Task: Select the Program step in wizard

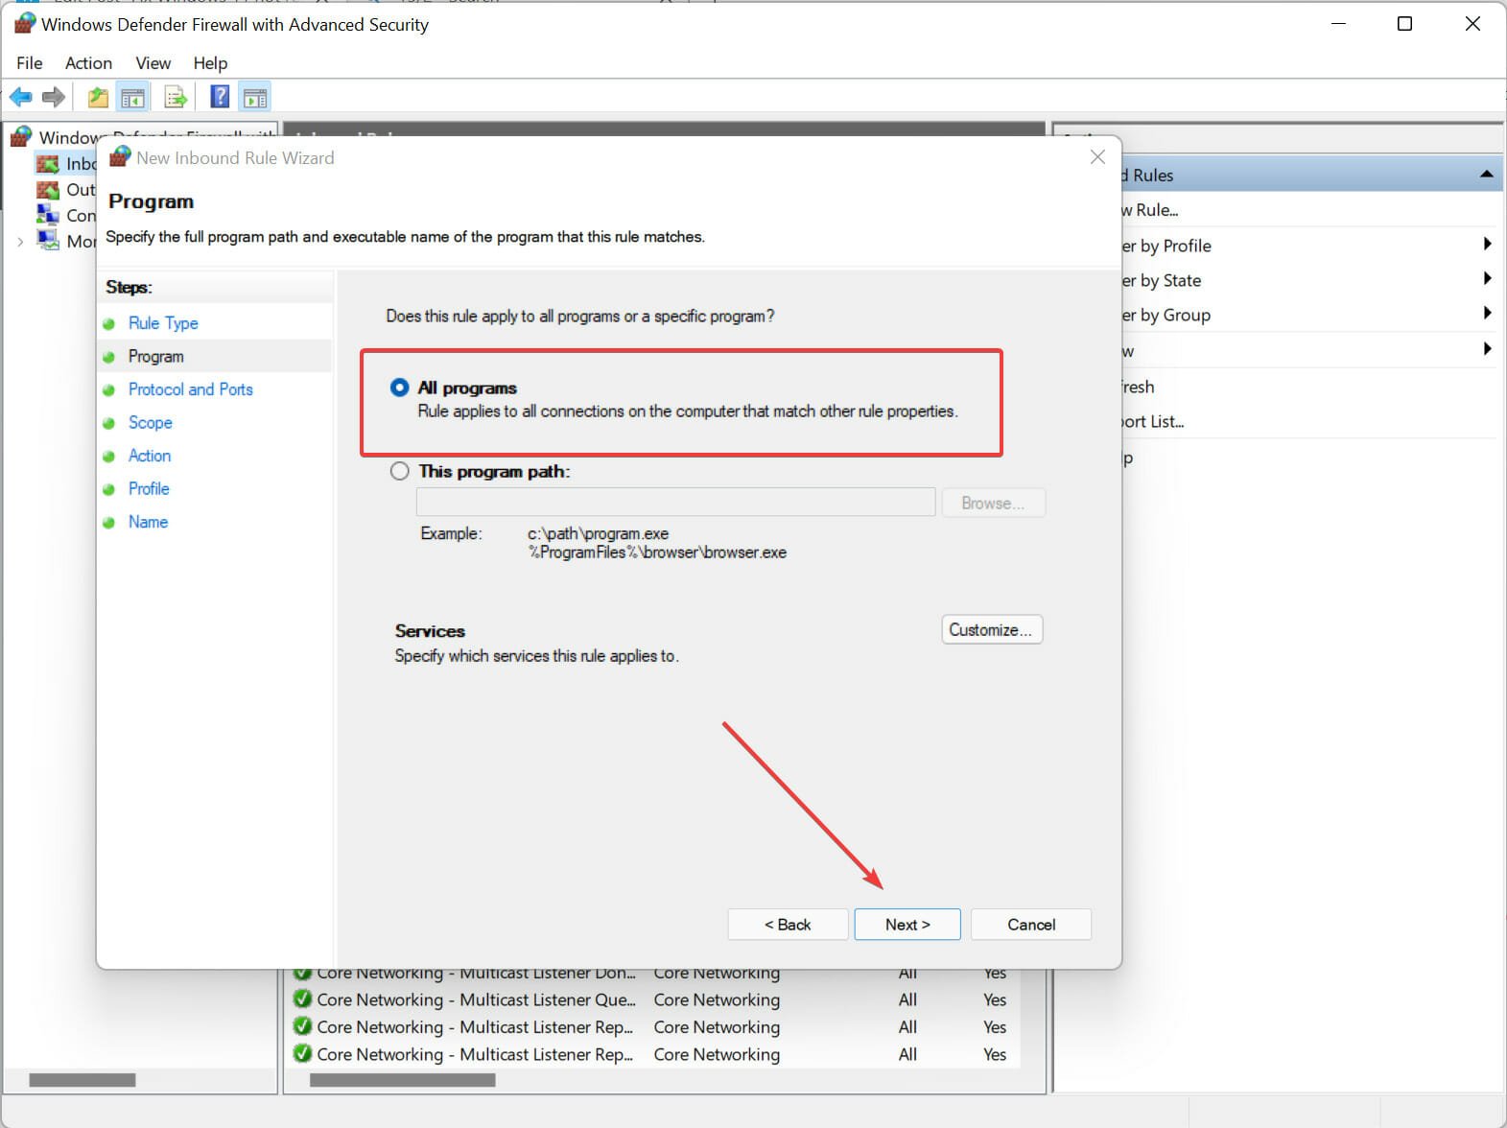Action: [x=155, y=357]
